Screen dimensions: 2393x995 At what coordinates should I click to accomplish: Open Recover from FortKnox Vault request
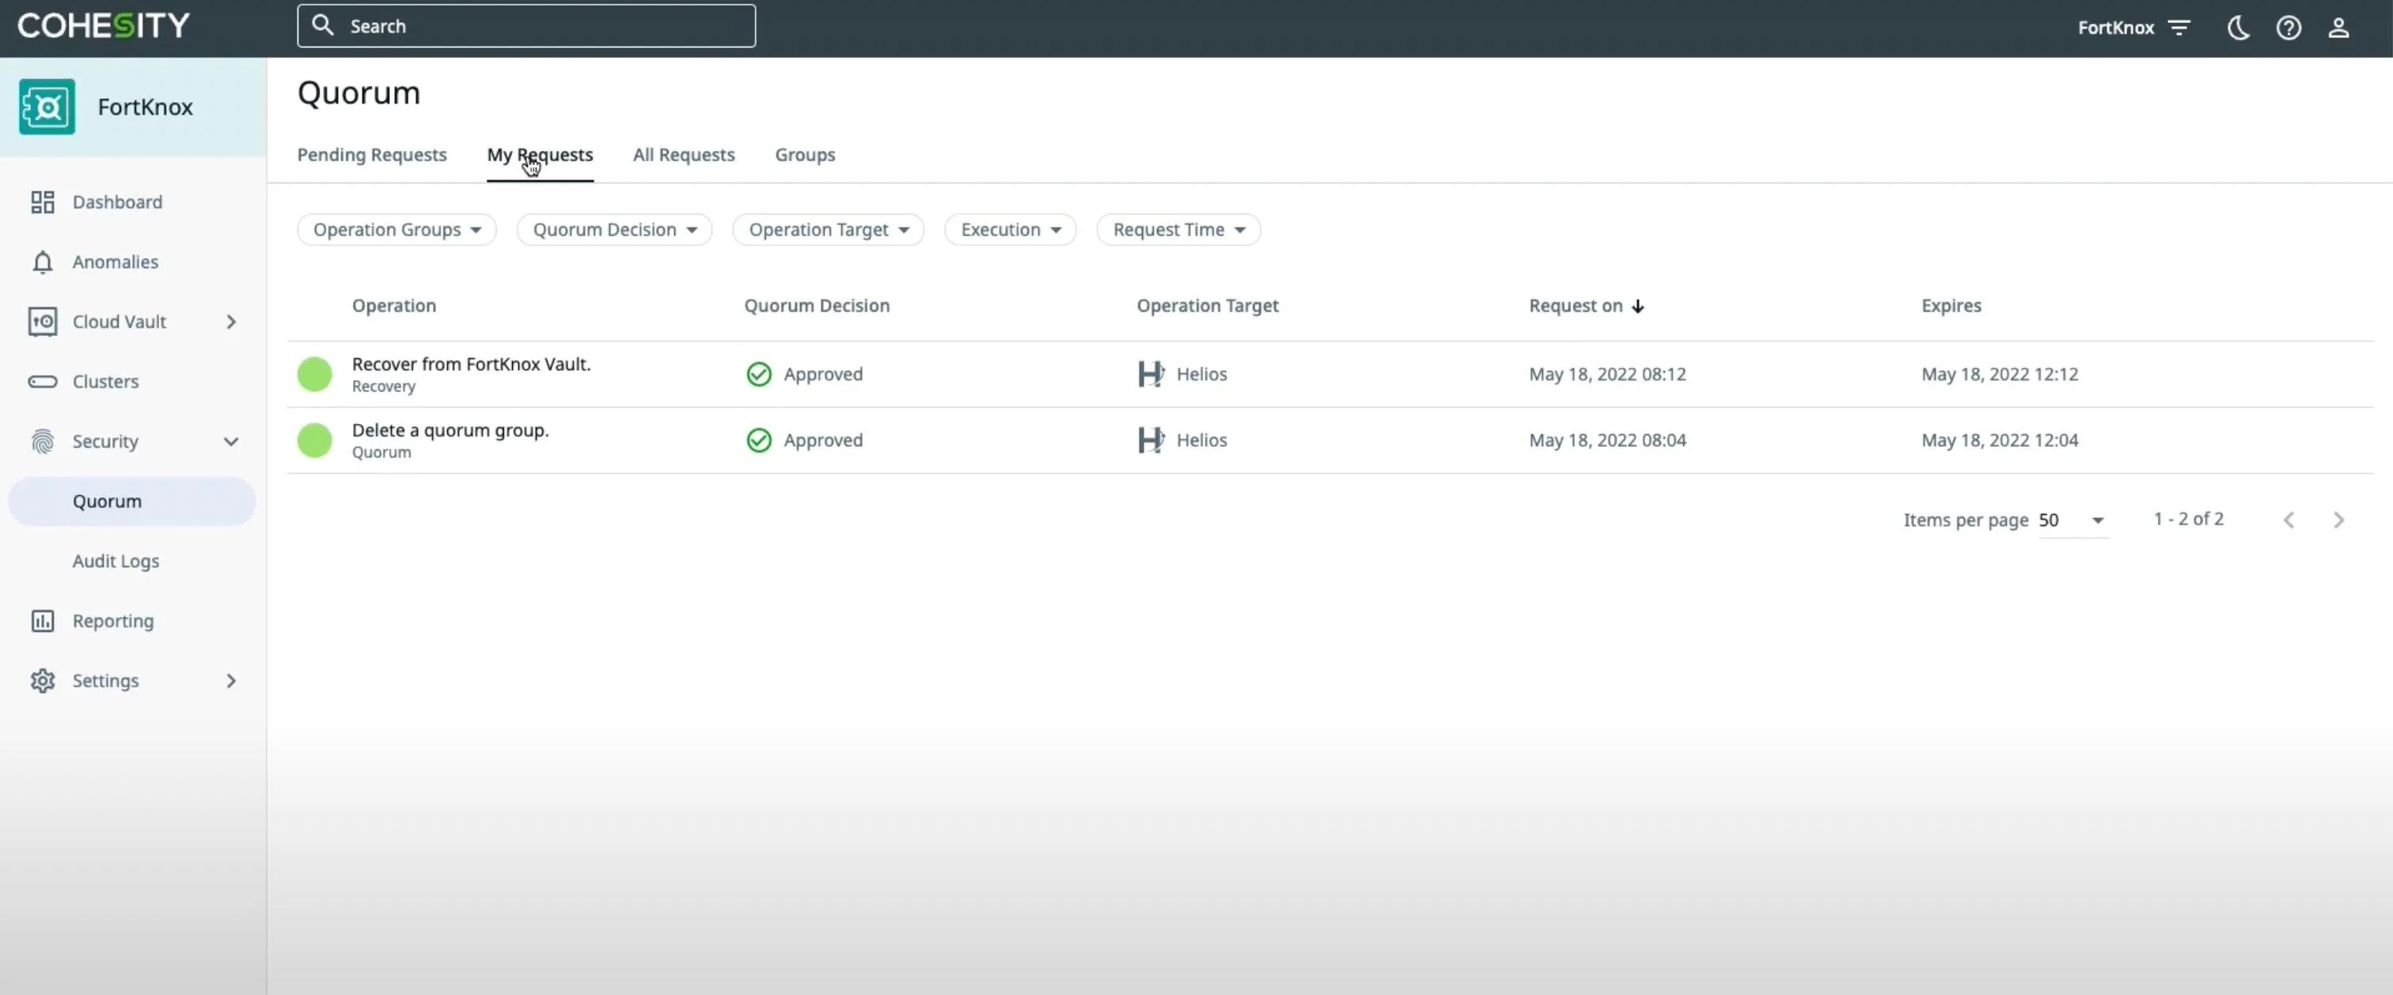(471, 364)
